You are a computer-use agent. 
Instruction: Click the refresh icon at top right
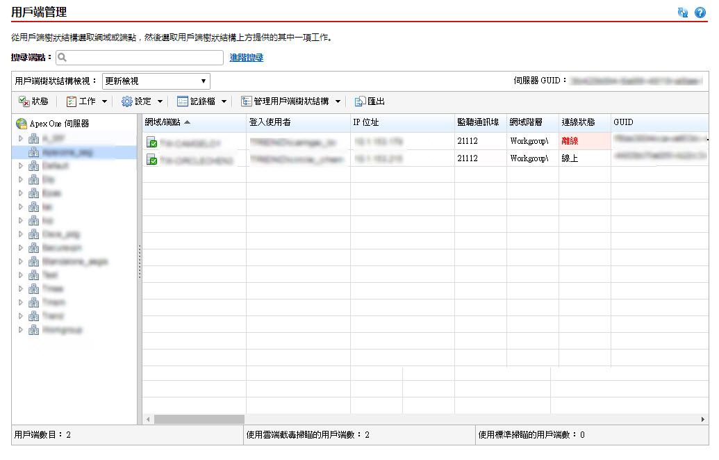tap(683, 13)
